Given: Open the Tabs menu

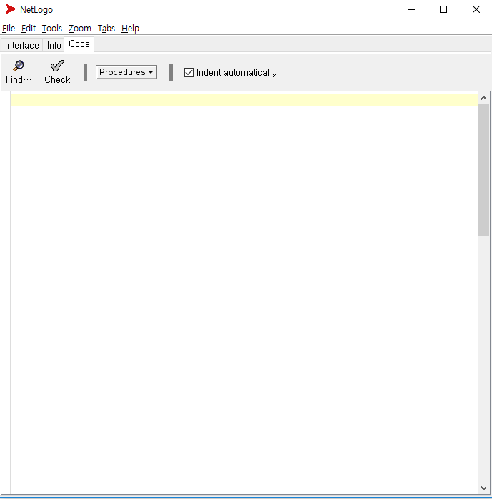Looking at the screenshot, I should [x=106, y=29].
